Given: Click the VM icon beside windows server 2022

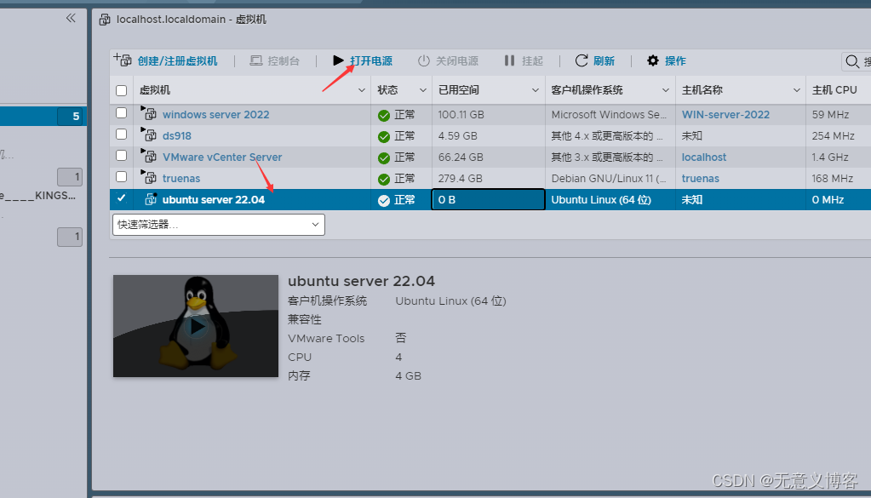Looking at the screenshot, I should [x=148, y=113].
